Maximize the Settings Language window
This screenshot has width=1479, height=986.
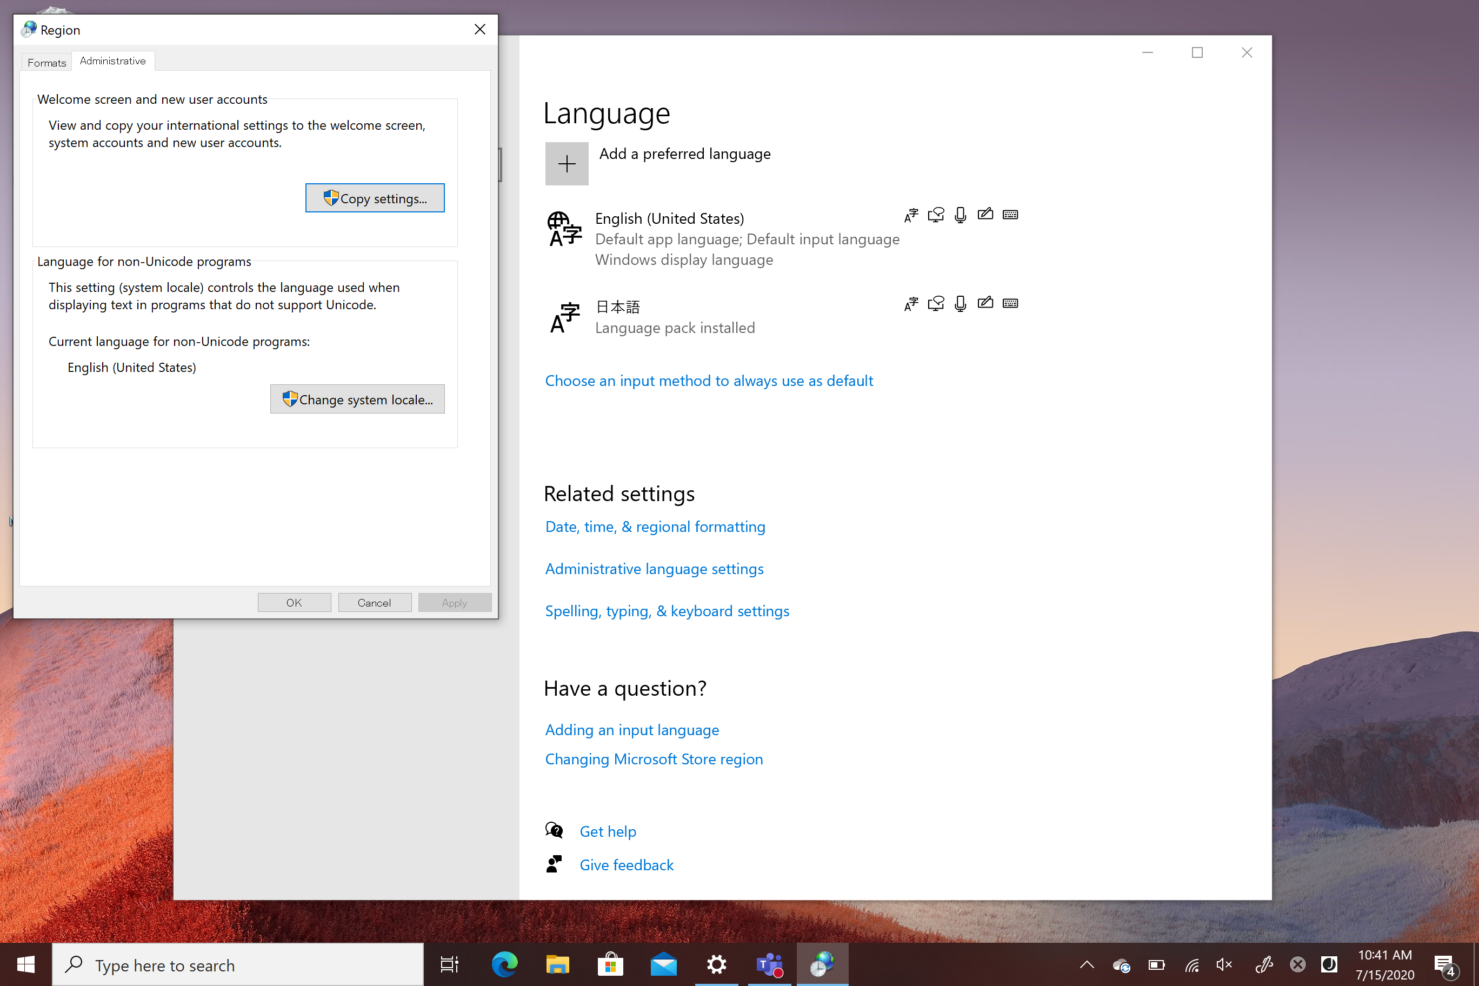click(1197, 53)
